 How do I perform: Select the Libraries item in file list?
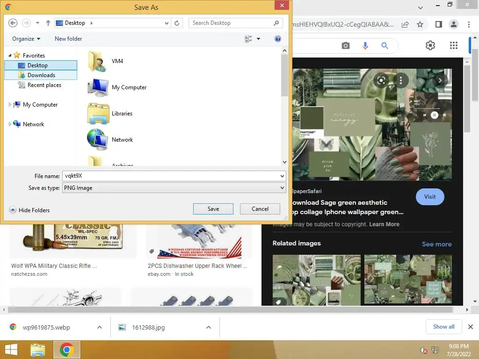pyautogui.click(x=110, y=114)
